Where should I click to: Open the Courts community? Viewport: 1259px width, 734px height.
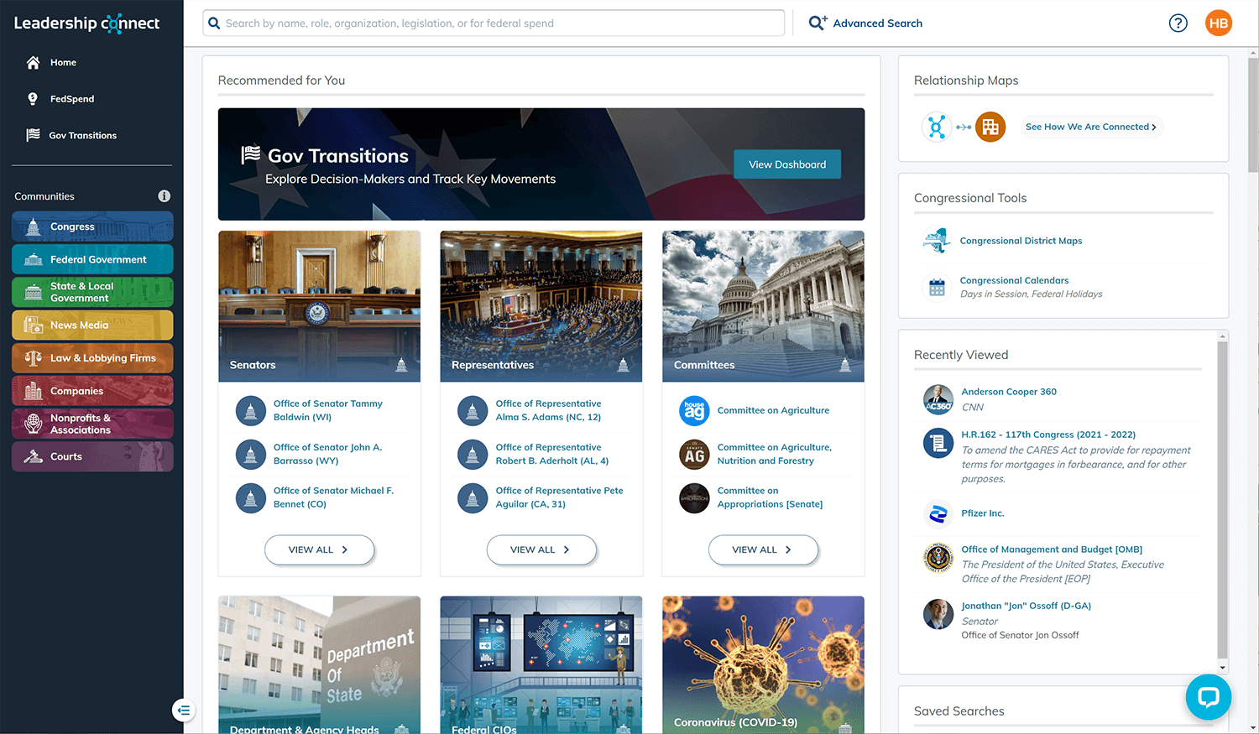click(92, 456)
